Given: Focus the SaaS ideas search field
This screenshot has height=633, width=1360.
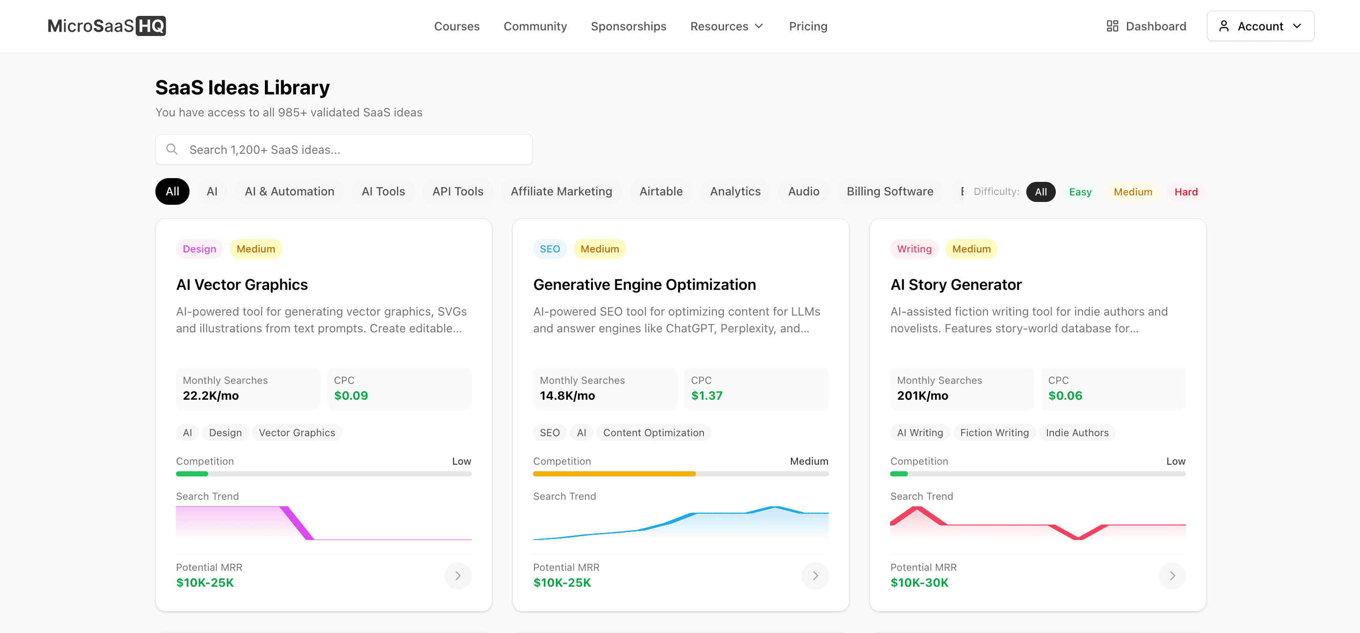Looking at the screenshot, I should pyautogui.click(x=354, y=149).
